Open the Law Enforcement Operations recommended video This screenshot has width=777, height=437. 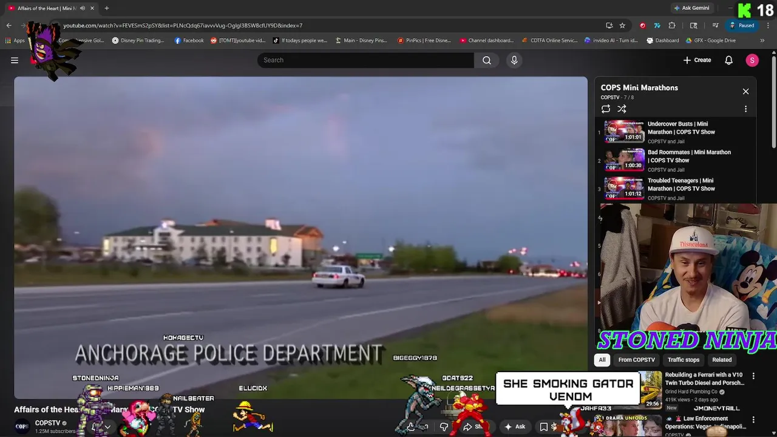point(705,422)
